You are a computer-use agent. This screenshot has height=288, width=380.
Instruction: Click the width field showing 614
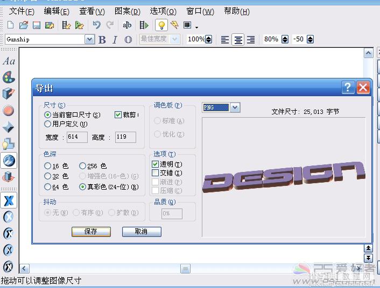pos(77,137)
